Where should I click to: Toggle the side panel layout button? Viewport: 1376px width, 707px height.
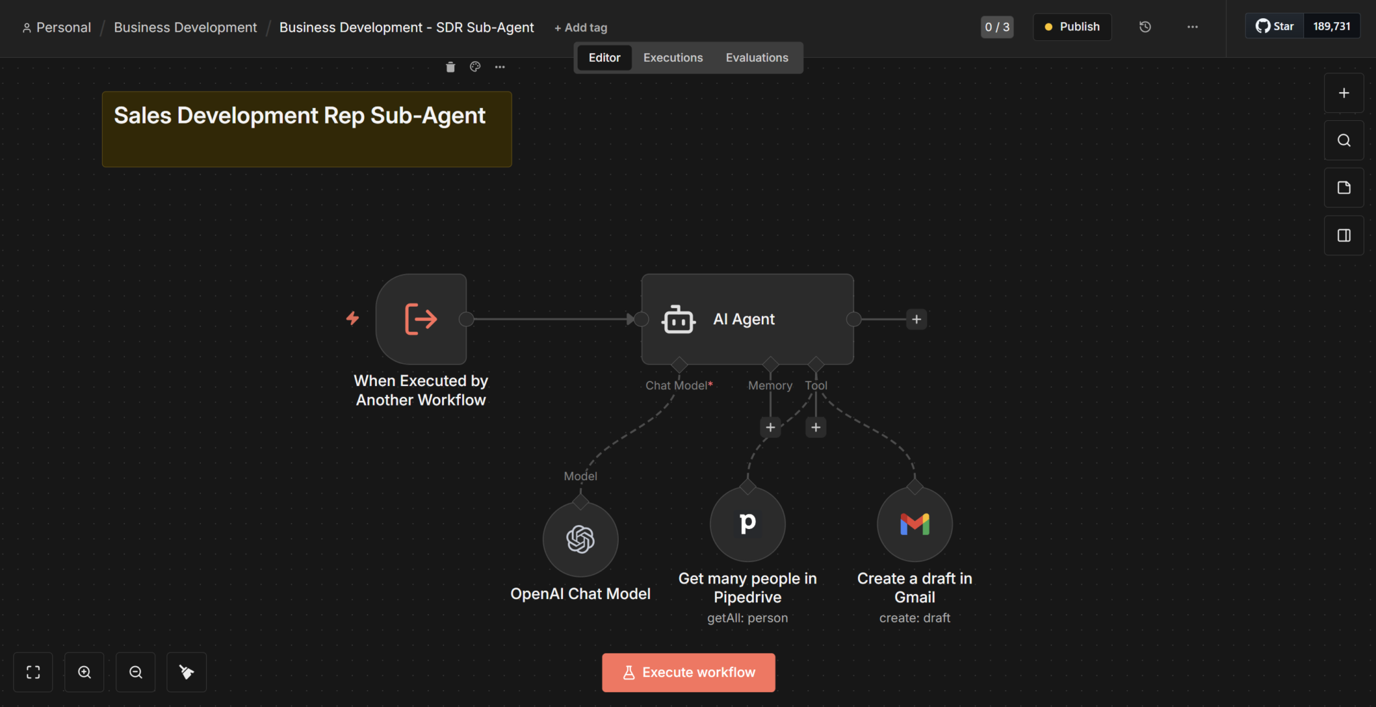pos(1344,236)
